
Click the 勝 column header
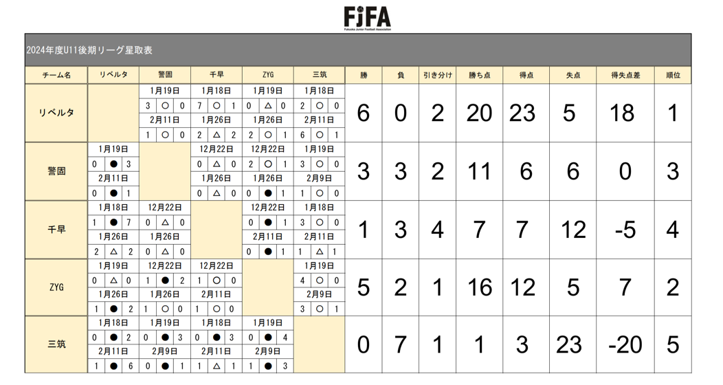click(364, 75)
